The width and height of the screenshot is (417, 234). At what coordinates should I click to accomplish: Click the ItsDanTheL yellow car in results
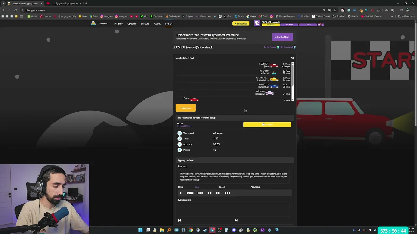[x=274, y=79]
